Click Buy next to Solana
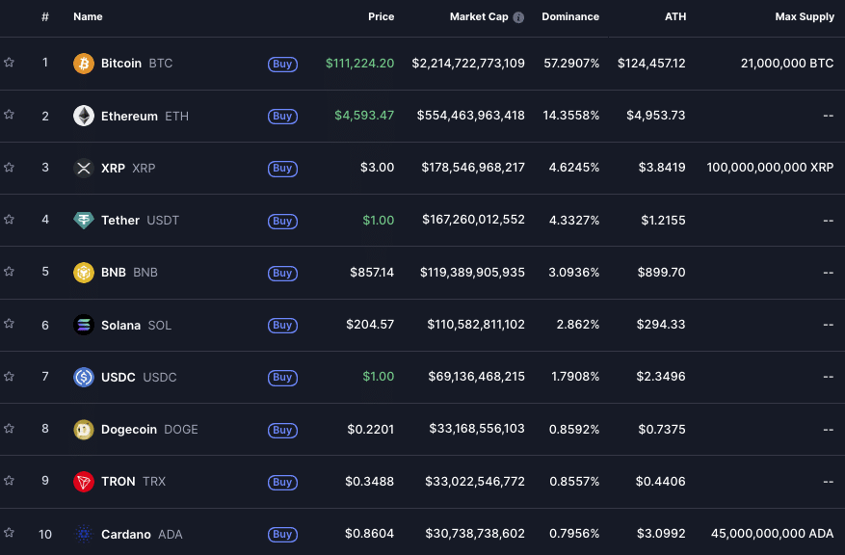The height and width of the screenshot is (555, 845). tap(282, 326)
